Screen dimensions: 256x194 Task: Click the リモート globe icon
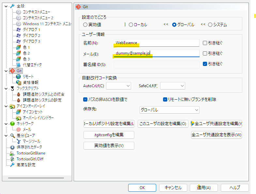(19, 77)
